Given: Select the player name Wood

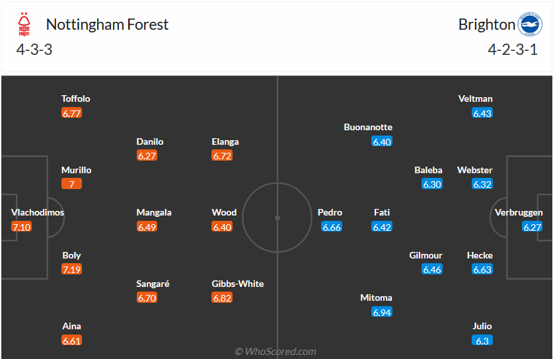Looking at the screenshot, I should (x=224, y=212).
